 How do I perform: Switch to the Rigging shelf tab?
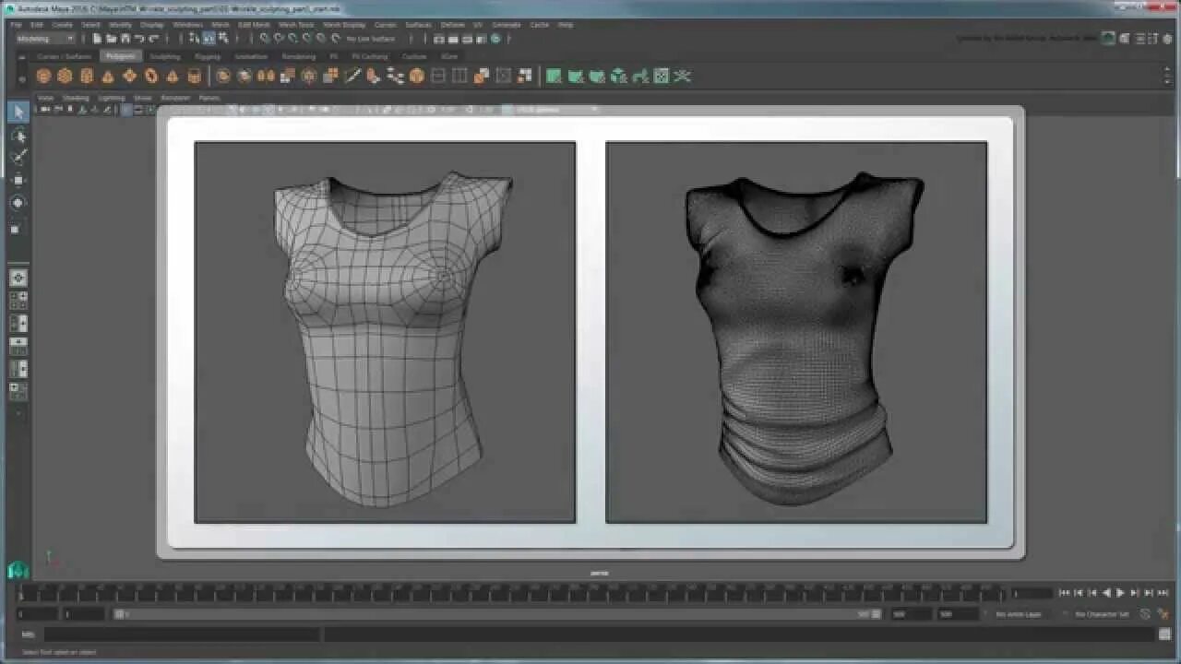tap(208, 56)
